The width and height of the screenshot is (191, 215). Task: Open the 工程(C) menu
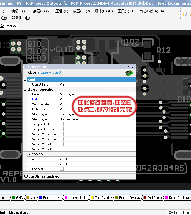pyautogui.click(x=62, y=11)
